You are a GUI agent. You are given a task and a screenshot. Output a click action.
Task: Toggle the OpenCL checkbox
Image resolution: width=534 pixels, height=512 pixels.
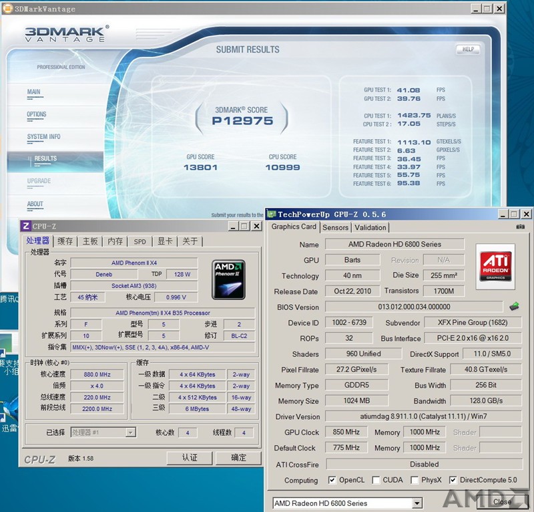(x=332, y=480)
